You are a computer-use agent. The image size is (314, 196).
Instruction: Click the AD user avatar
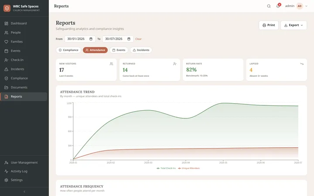tap(300, 6)
